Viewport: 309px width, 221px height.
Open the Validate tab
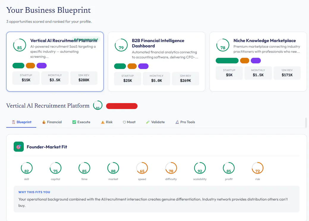pyautogui.click(x=155, y=122)
